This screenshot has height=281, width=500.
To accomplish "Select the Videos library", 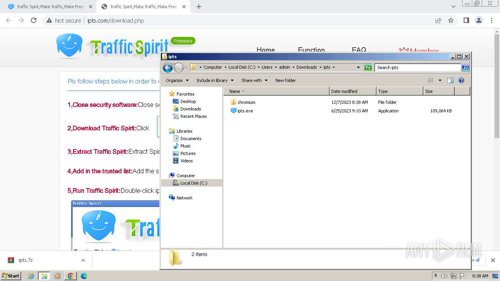I will click(186, 161).
